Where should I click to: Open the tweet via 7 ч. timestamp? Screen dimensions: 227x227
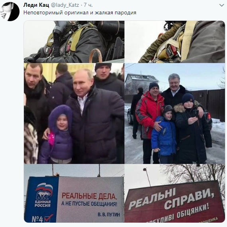pos(88,5)
